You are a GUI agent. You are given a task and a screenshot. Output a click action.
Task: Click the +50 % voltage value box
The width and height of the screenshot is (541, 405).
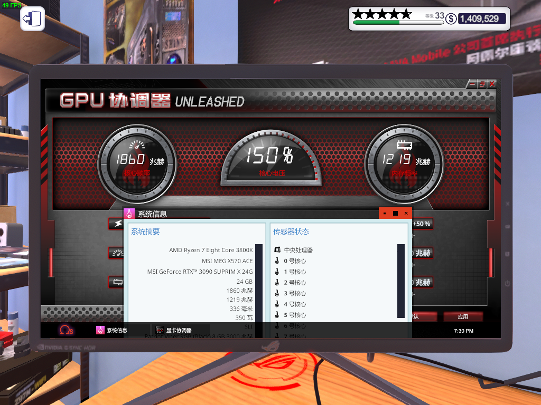pos(422,224)
